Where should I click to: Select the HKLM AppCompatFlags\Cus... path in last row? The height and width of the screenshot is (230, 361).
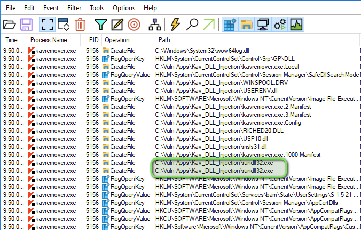(257, 227)
